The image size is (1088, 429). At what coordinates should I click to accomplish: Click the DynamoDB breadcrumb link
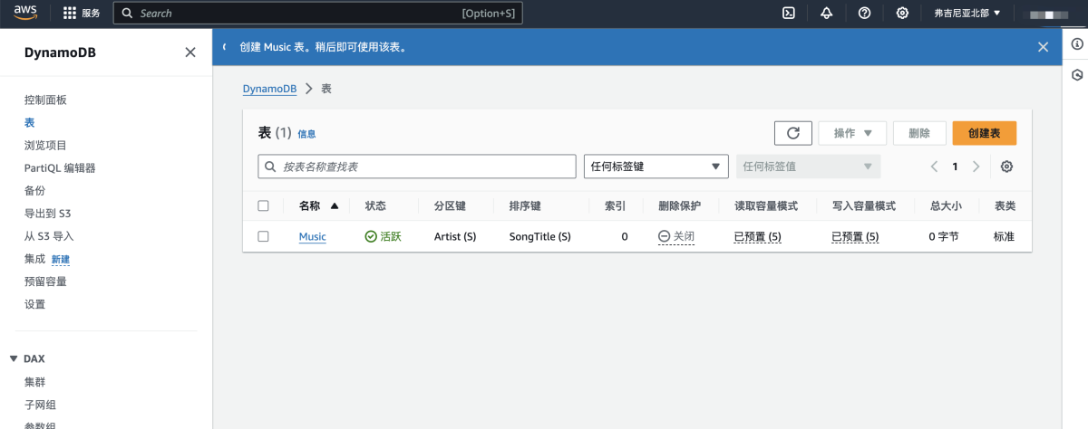tap(270, 89)
